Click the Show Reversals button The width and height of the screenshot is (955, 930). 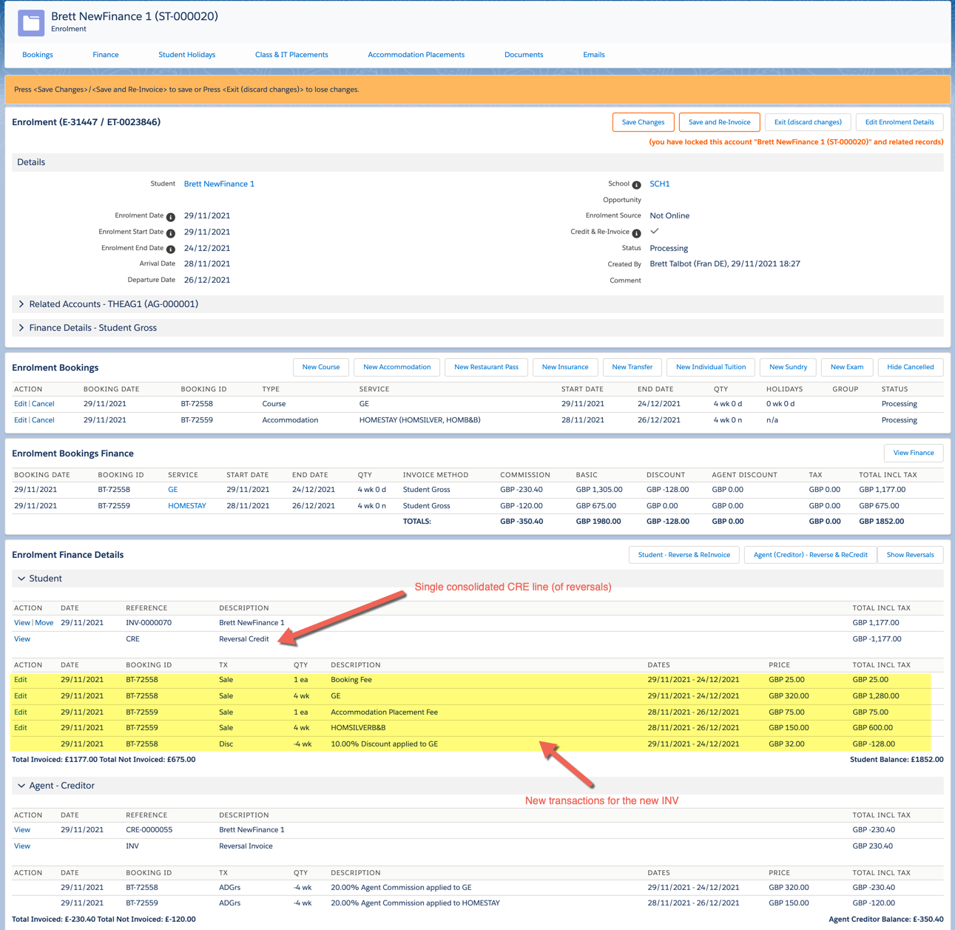pos(909,555)
